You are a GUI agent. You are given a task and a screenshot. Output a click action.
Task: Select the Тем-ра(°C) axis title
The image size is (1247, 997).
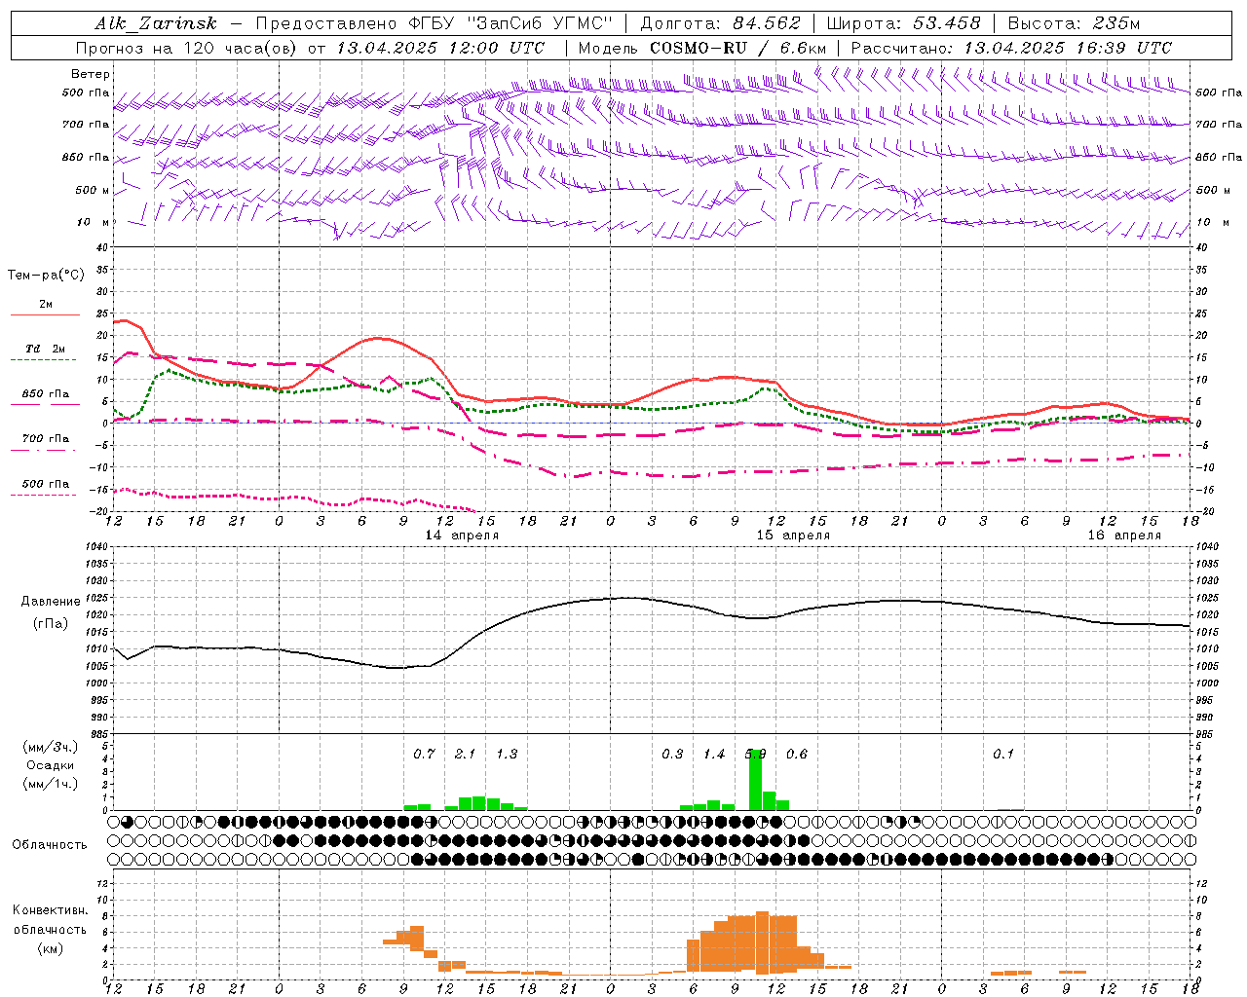click(46, 276)
